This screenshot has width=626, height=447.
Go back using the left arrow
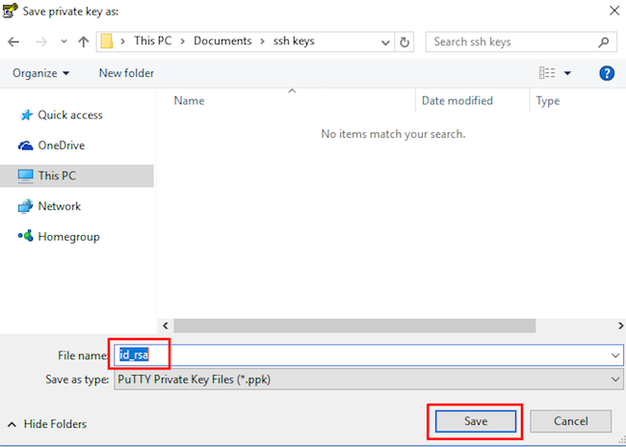(13, 41)
